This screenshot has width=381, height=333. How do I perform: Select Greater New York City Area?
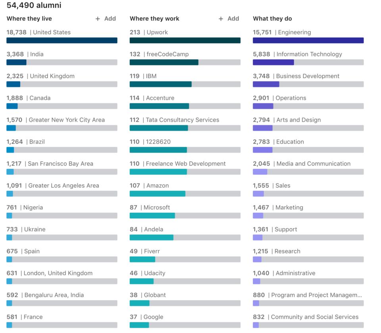(62, 127)
